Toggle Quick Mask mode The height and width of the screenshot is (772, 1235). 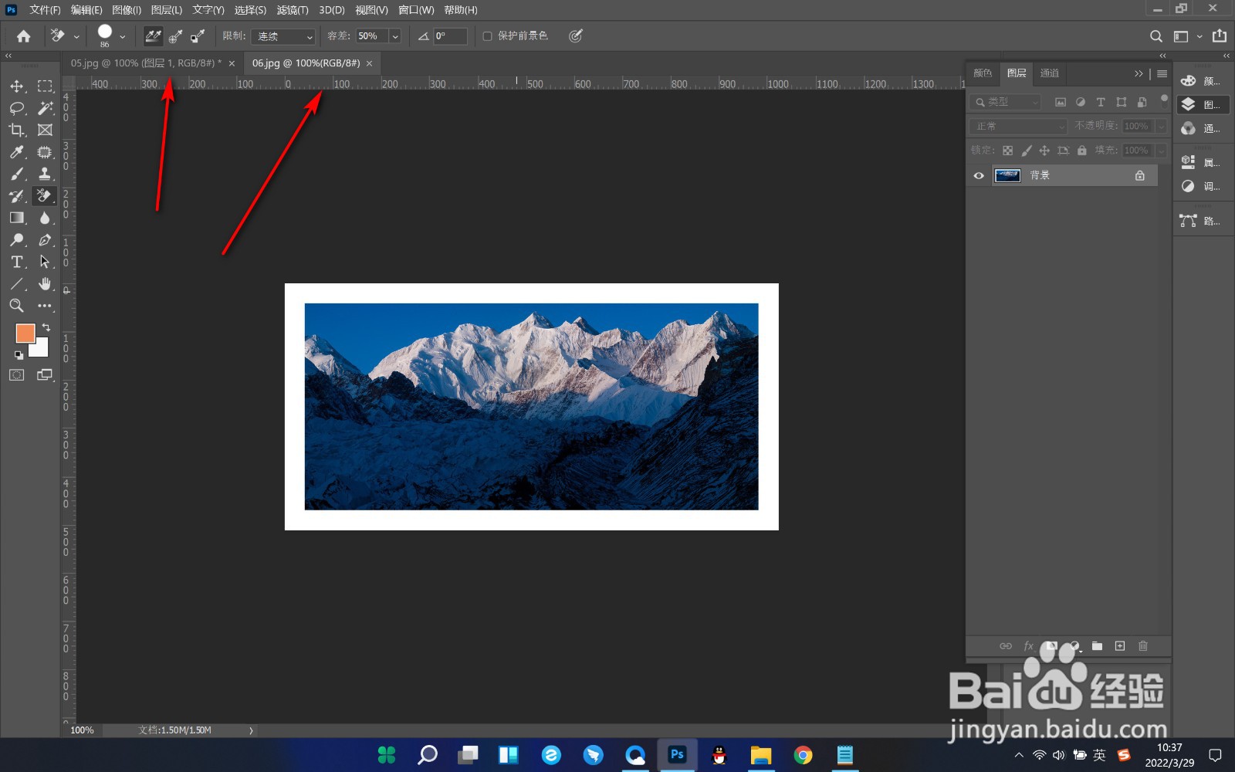(x=17, y=375)
